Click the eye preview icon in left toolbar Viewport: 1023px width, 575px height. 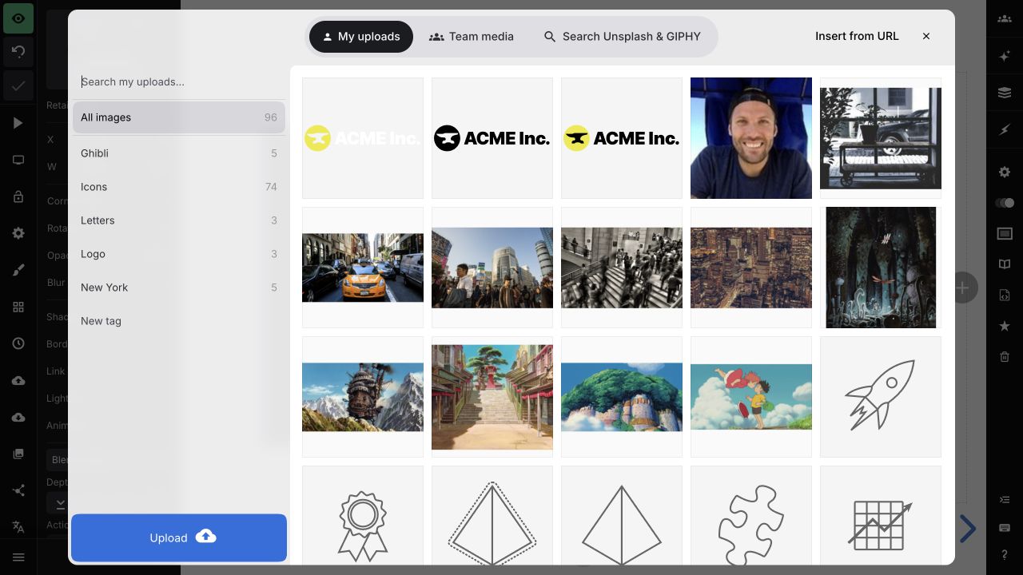coord(18,18)
